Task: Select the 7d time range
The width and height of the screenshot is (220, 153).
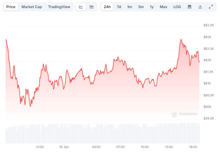Action: 119,7
